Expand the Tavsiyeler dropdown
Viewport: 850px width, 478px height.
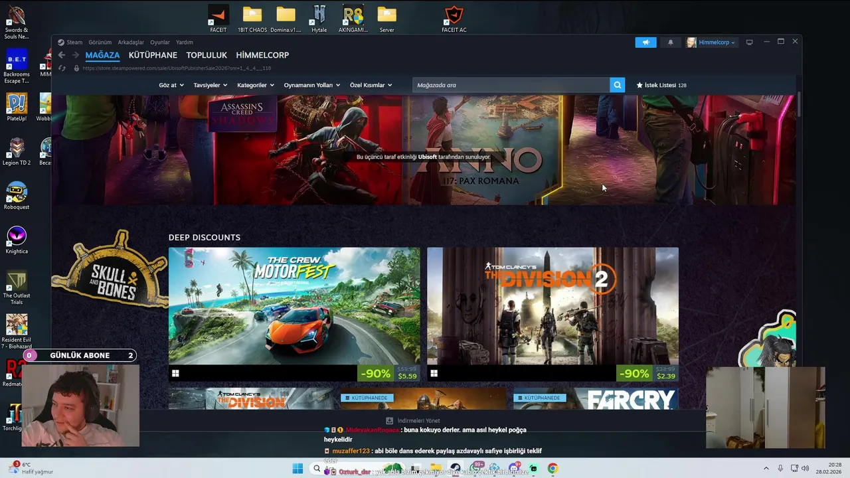pos(211,85)
